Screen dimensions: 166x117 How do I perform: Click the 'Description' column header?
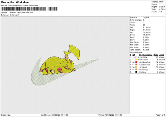(x=147, y=55)
